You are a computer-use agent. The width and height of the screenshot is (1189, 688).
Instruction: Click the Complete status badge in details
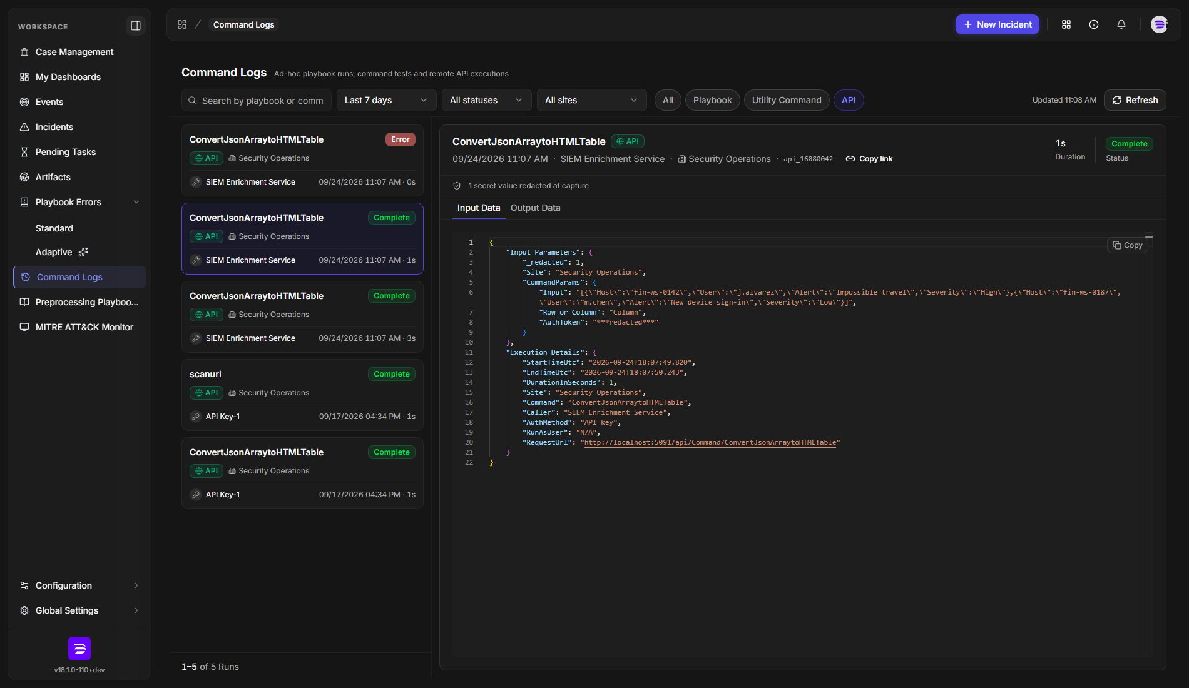[x=1129, y=144]
